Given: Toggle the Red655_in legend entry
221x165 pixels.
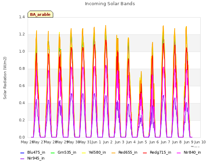Looking at the screenshot, I should coord(124,152).
